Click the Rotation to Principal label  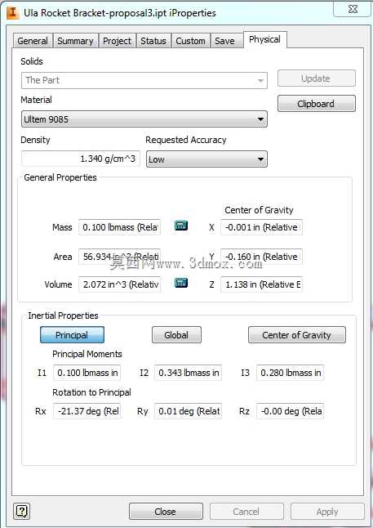tap(91, 392)
